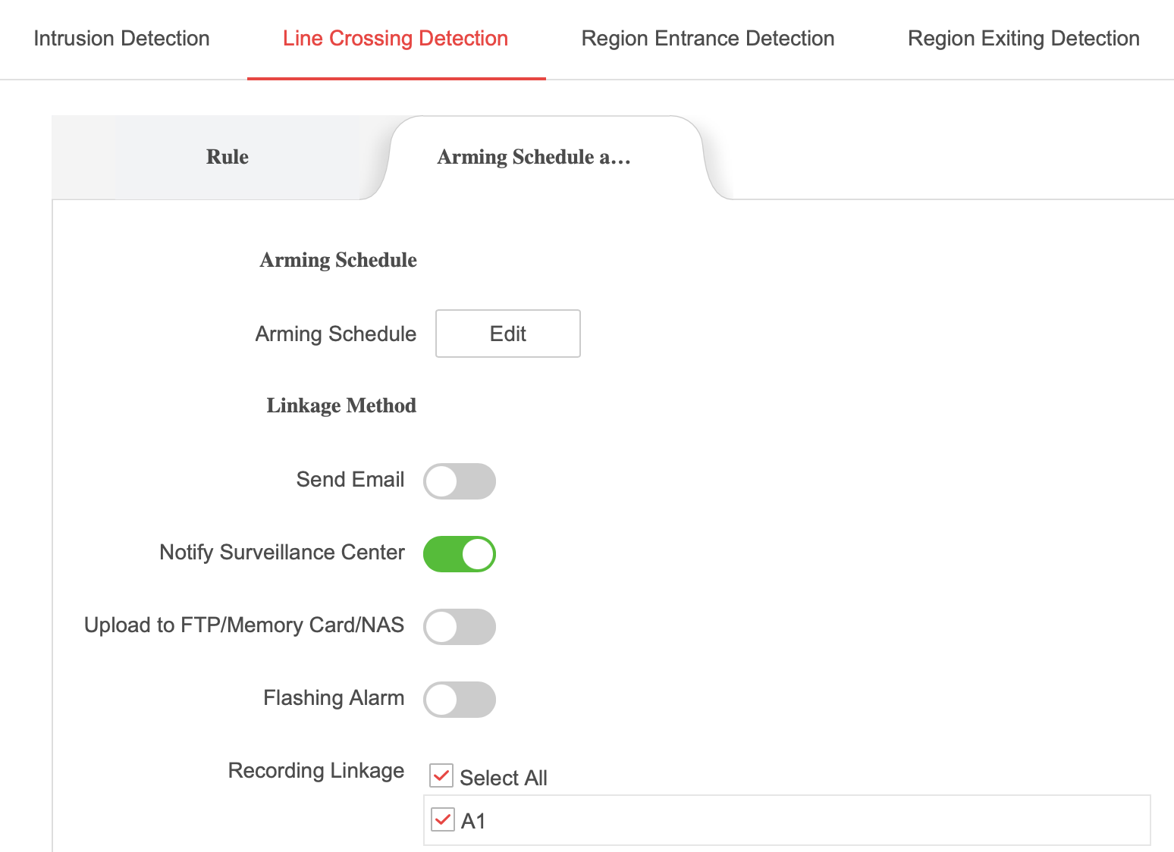Toggle the Flashing Alarm switch on
The height and width of the screenshot is (852, 1174).
pyautogui.click(x=459, y=700)
